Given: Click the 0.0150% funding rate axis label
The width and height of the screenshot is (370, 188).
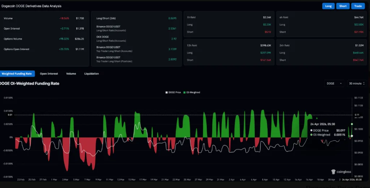Looking at the screenshot, I should 8,98.
